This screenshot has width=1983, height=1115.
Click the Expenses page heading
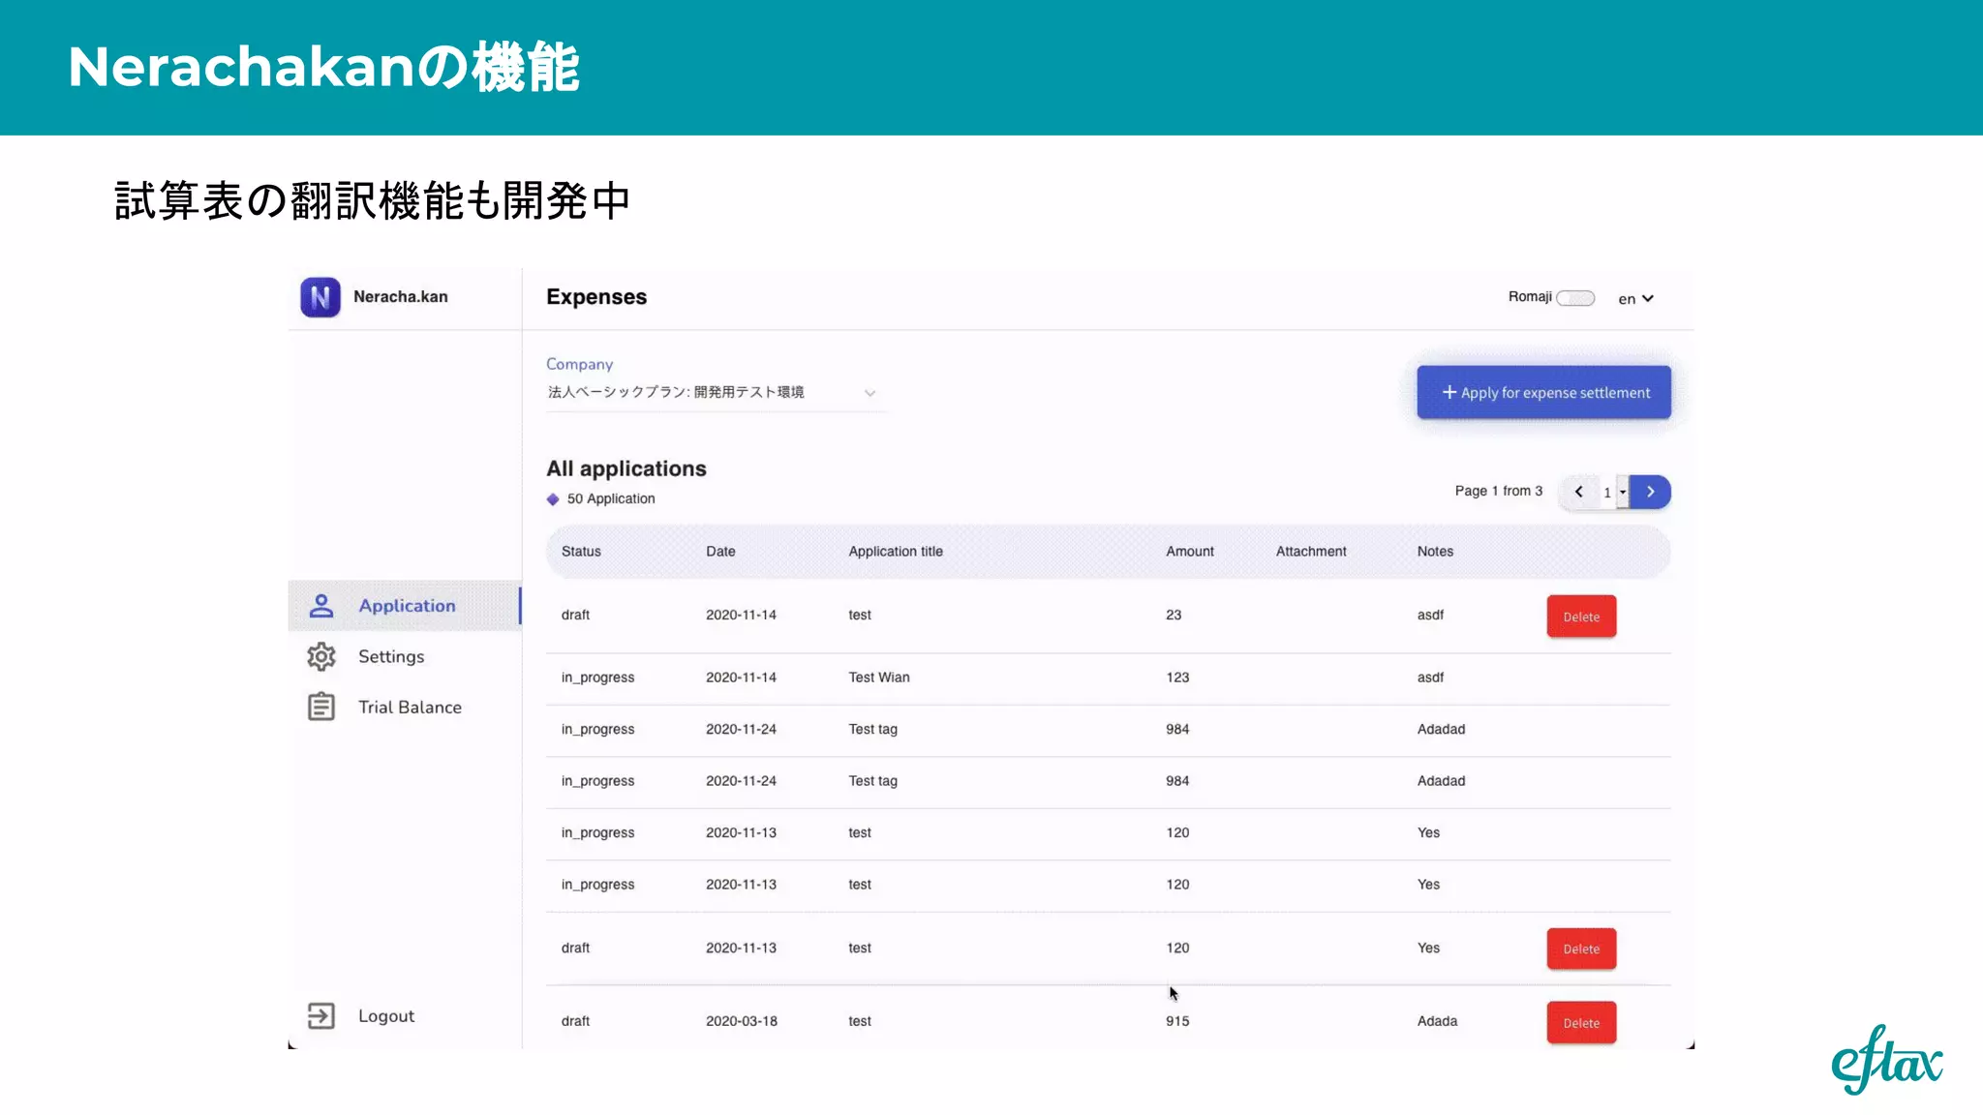(596, 297)
